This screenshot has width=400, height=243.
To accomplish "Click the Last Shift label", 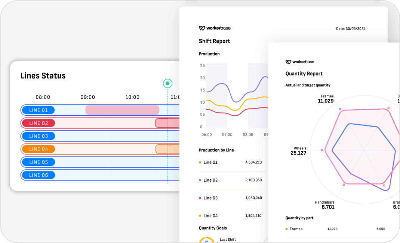I will [228, 239].
